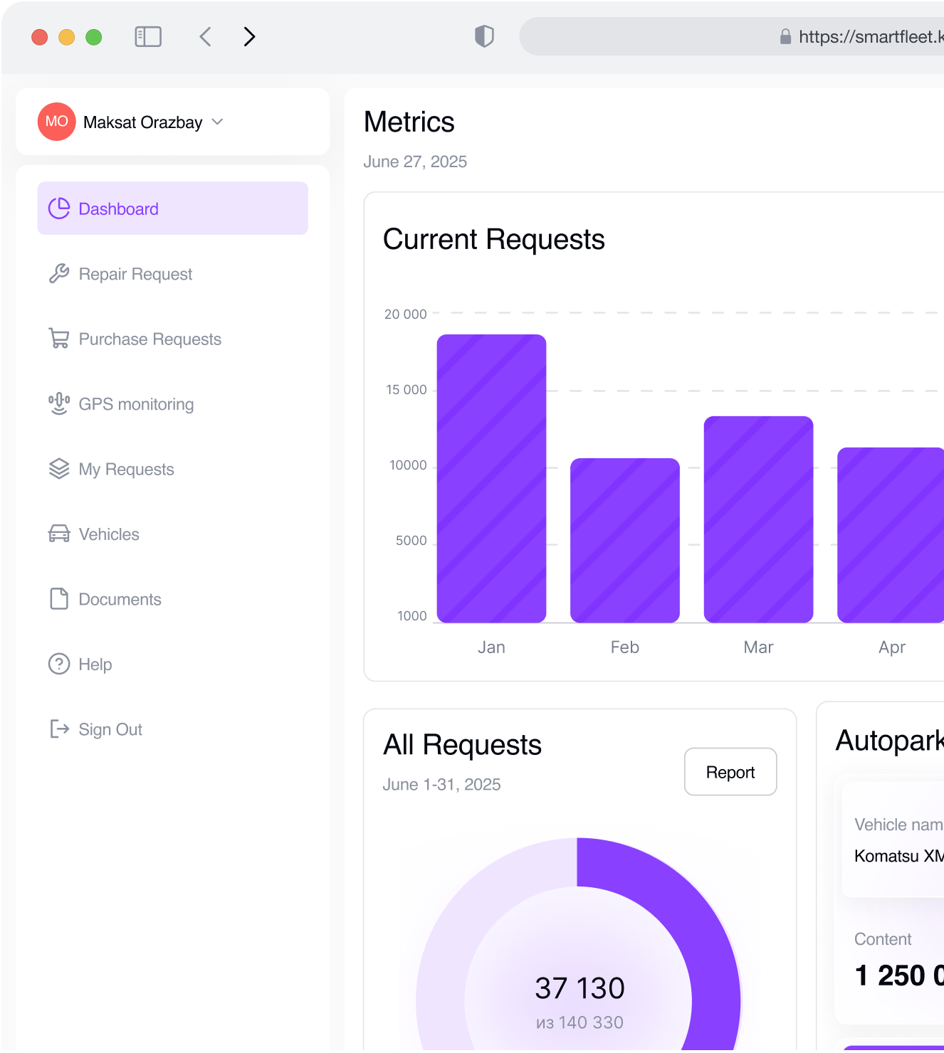
Task: Click the Sign Out arrow icon
Action: click(59, 729)
